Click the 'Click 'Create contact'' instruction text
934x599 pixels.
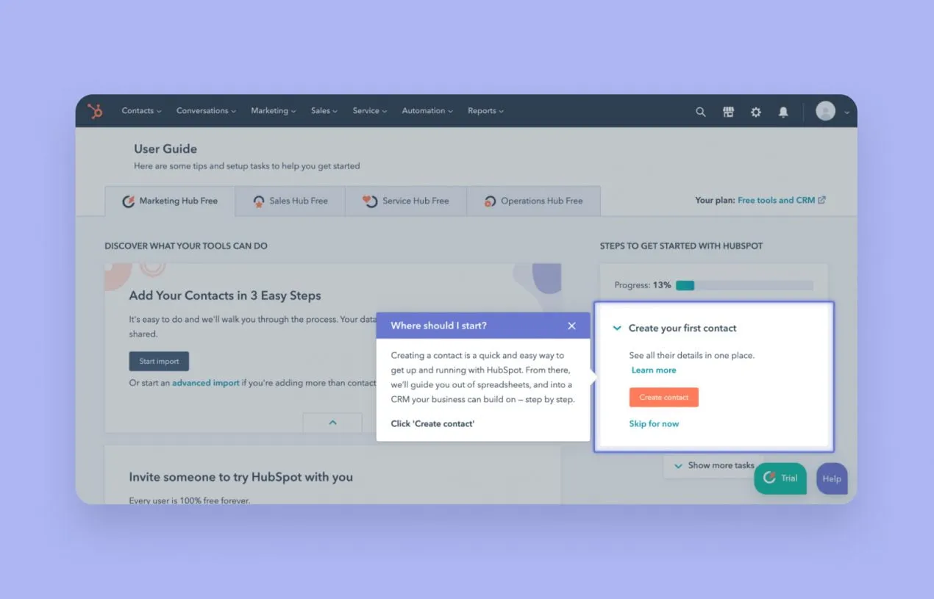[432, 423]
